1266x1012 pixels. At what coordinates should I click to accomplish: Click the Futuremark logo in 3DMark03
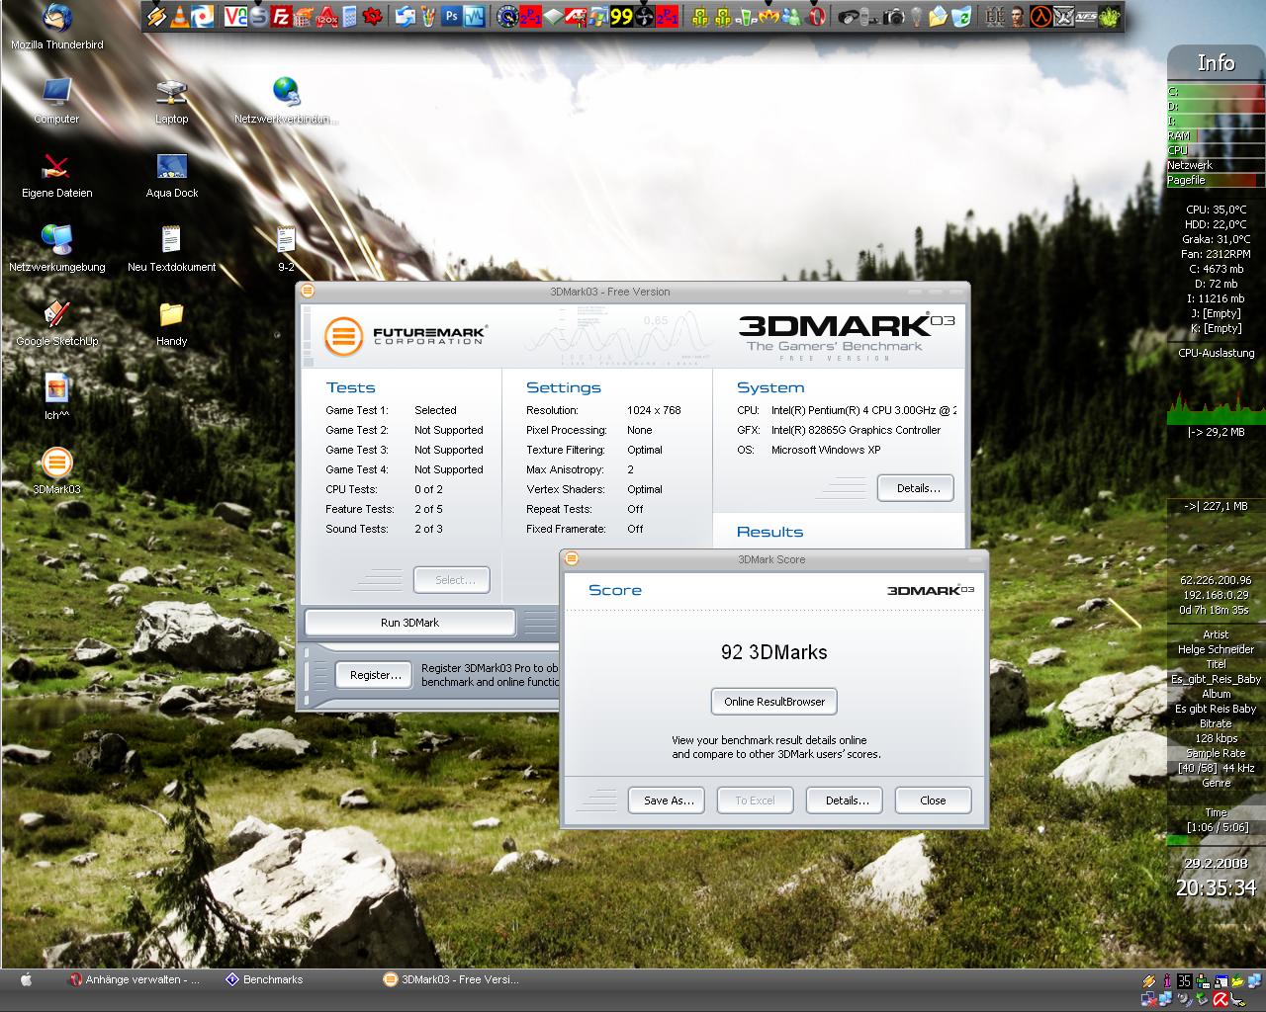click(406, 336)
